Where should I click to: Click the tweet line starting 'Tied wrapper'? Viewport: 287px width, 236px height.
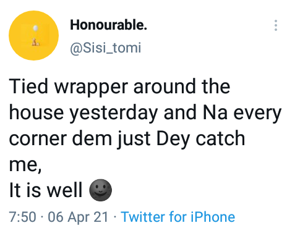(x=119, y=87)
